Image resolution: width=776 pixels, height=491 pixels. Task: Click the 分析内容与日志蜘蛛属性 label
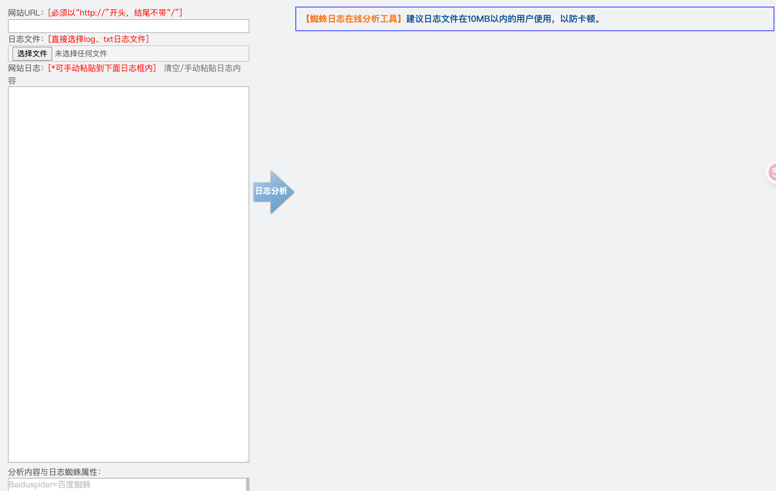click(x=54, y=472)
